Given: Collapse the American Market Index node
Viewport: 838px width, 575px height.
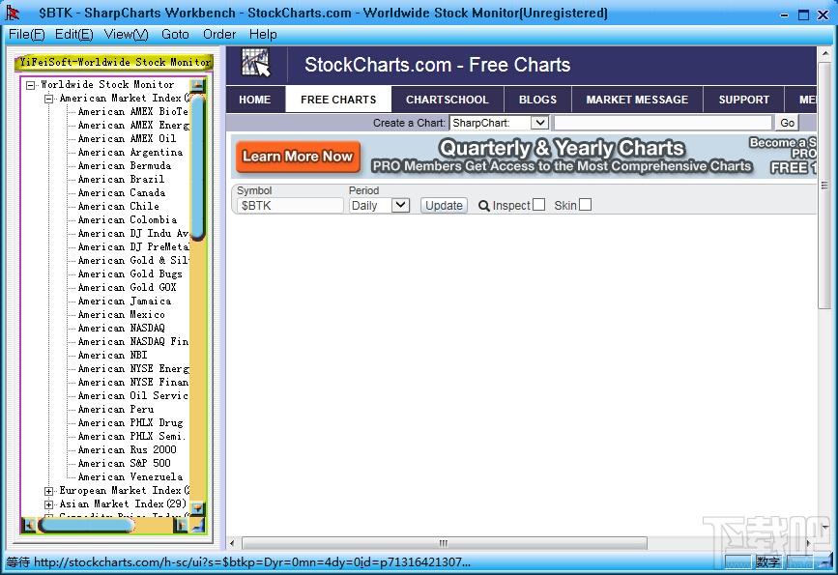Looking at the screenshot, I should coord(49,99).
